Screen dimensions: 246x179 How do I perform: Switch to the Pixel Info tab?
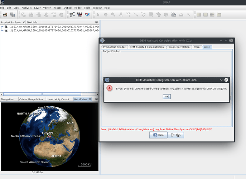click(32, 22)
